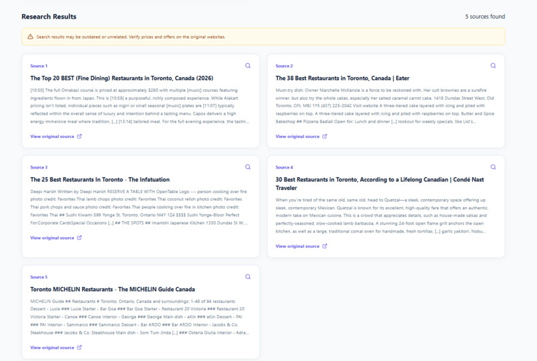The height and width of the screenshot is (361, 537).
Task: Click external link icon under Source 1
Action: [79, 137]
